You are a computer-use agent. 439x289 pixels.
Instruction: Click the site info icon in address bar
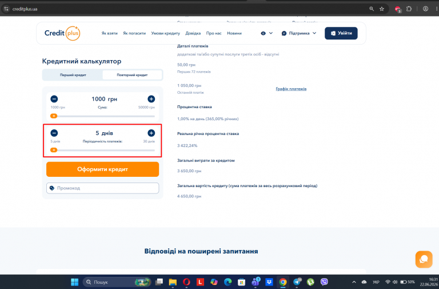point(6,9)
